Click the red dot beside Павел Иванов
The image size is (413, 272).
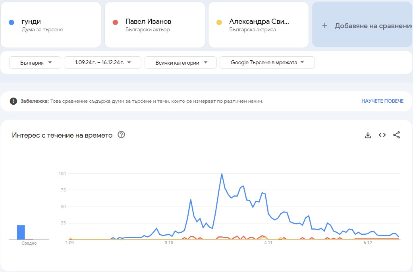click(114, 22)
